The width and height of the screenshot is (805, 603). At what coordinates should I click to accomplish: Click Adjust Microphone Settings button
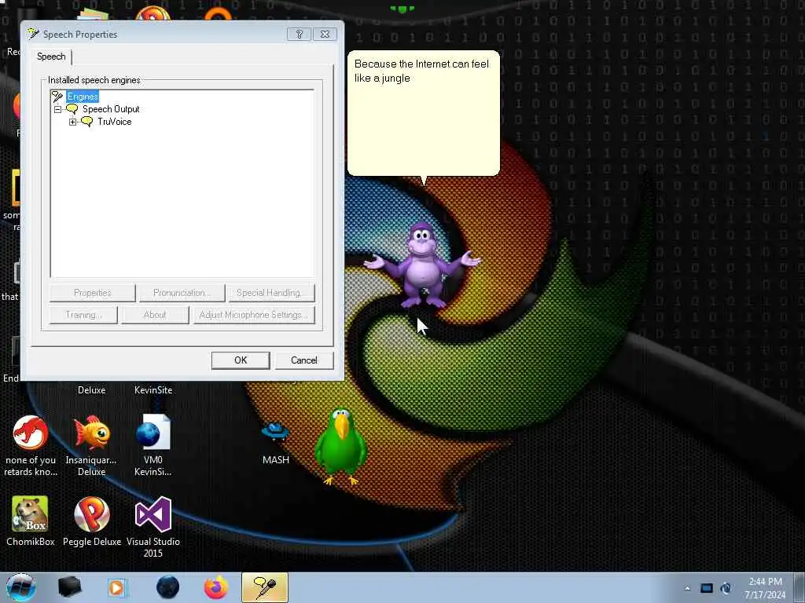pos(254,315)
